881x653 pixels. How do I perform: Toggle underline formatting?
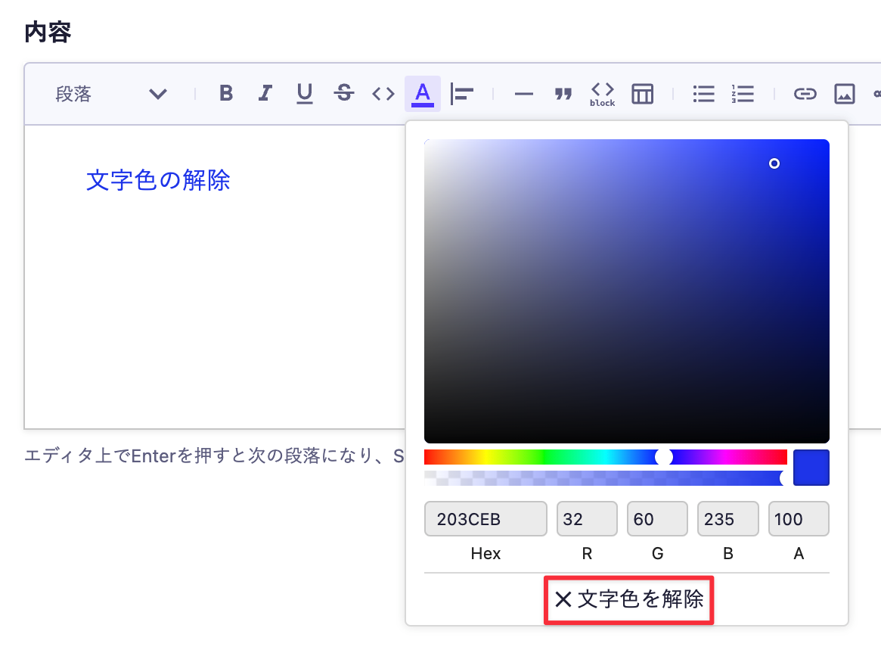coord(304,93)
